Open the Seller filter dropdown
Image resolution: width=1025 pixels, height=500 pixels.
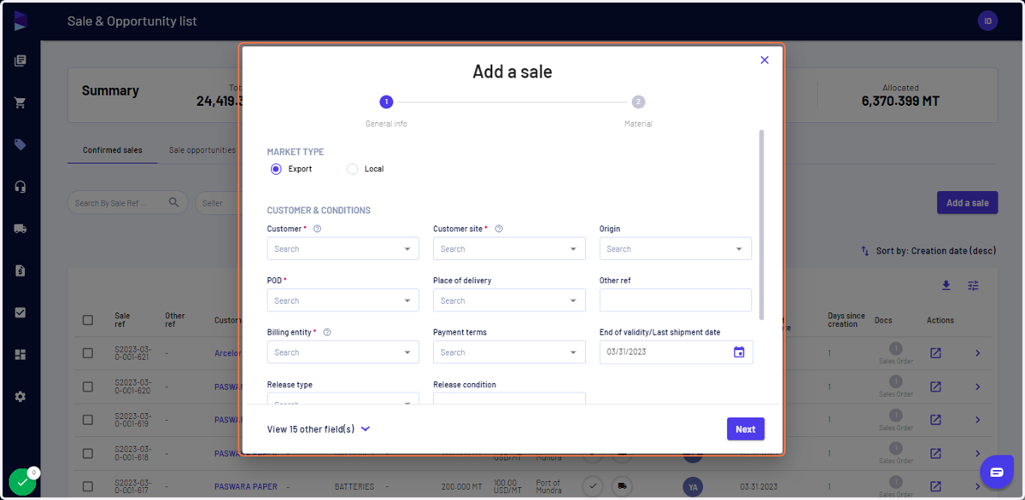(x=217, y=203)
